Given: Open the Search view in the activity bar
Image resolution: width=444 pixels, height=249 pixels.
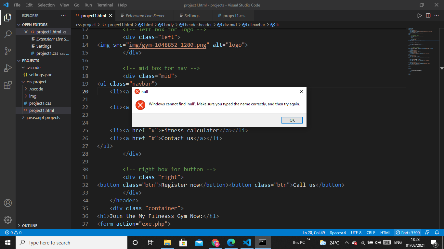Looking at the screenshot, I should pyautogui.click(x=8, y=34).
